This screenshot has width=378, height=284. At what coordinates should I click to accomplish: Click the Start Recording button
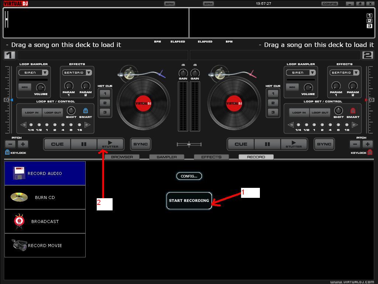(x=189, y=200)
